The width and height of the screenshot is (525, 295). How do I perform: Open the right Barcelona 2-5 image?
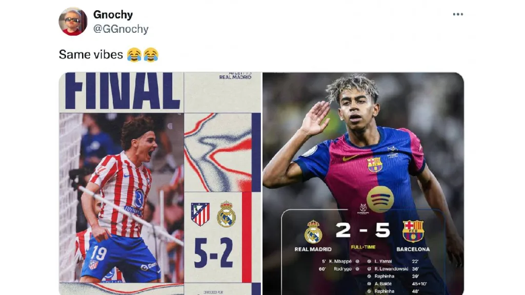pos(364,184)
